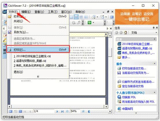Open the 编辑(E) menu
Image resolution: width=160 pixels, height=121 pixels.
pyautogui.click(x=26, y=12)
